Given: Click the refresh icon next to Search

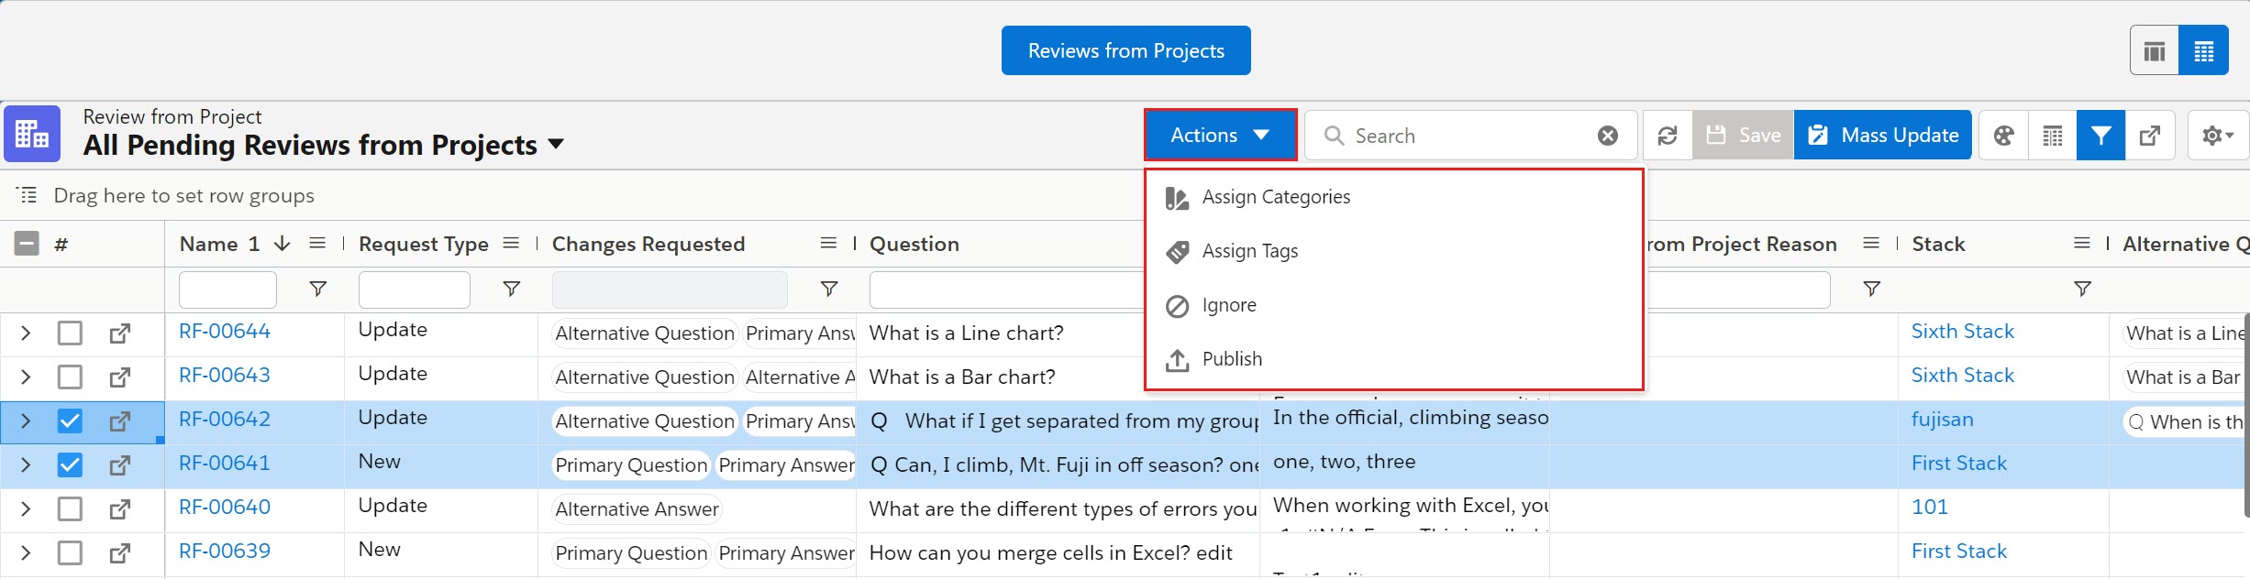Looking at the screenshot, I should tap(1668, 136).
